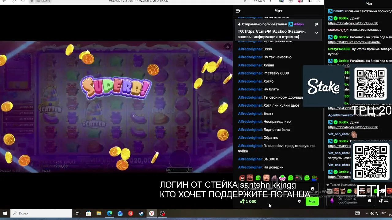Open Steam from taskbar
This screenshot has width=392, height=220.
coord(141,213)
